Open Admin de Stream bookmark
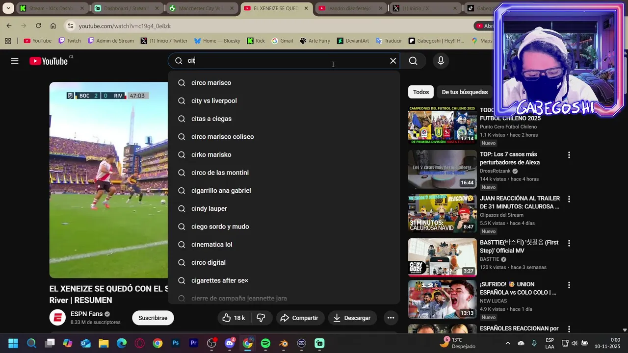This screenshot has width=628, height=353. click(110, 41)
